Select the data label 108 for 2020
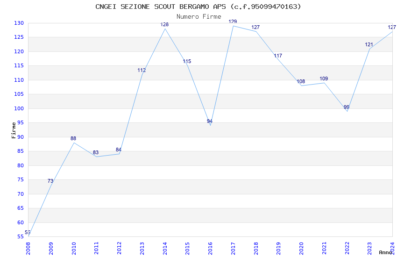Screen dimensions: 397x257 click(301, 81)
